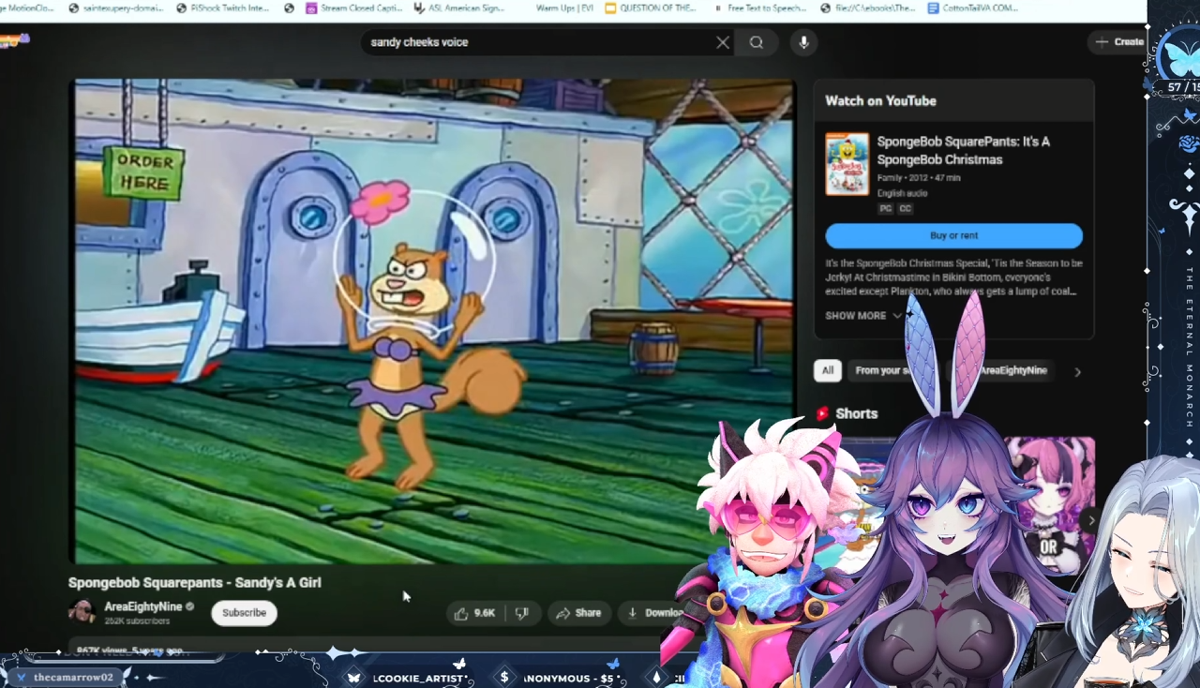Open the SpongeBob Christmas poster thumbnail
The width and height of the screenshot is (1200, 688).
[x=847, y=164]
